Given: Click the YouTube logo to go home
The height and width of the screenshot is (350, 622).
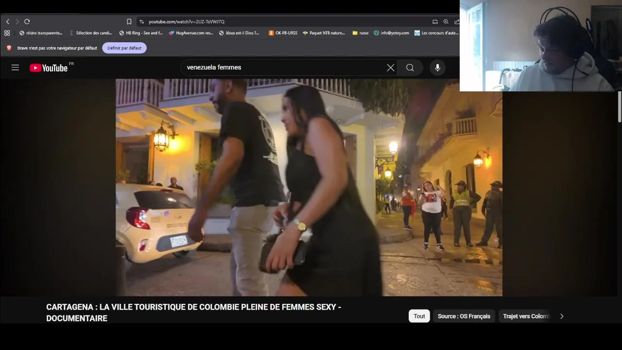Looking at the screenshot, I should click(x=49, y=68).
